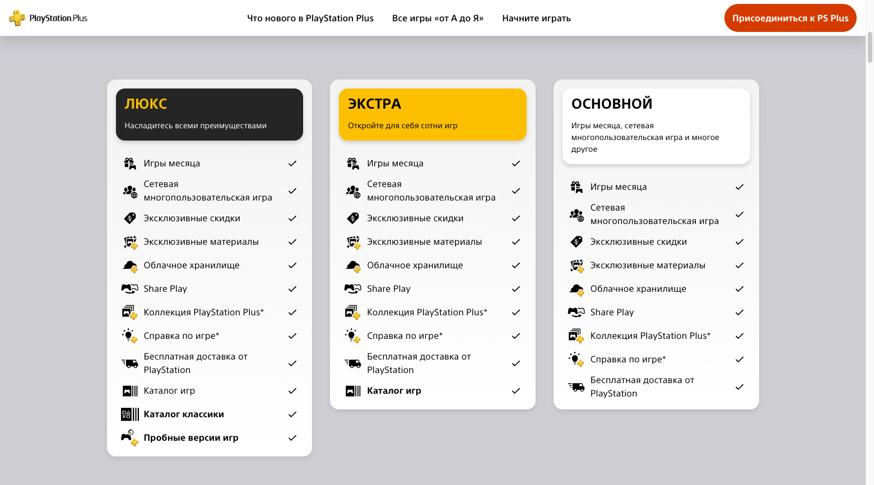Click "Бесплатная доставка от PlayStation" in ЛЮКС

(x=196, y=363)
